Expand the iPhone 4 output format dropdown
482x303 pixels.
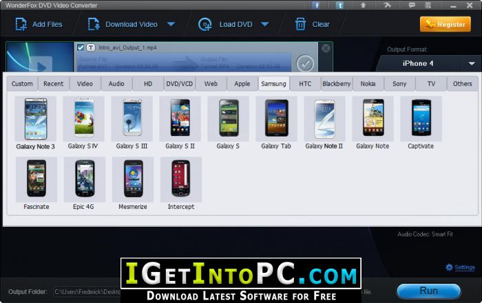click(472, 63)
